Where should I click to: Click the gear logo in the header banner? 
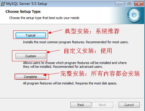point(134,15)
